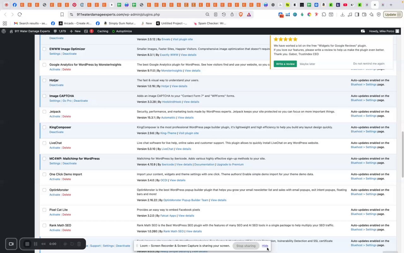The height and width of the screenshot is (253, 404).
Task: Delete the LiveChat plugin
Action: 67,148
